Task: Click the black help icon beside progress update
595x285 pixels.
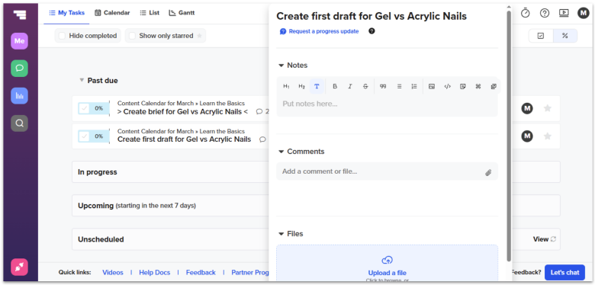Action: pos(372,31)
